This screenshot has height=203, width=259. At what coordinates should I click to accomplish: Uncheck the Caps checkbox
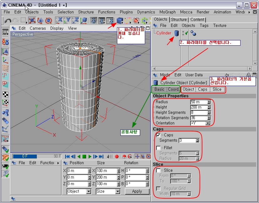click(x=158, y=135)
